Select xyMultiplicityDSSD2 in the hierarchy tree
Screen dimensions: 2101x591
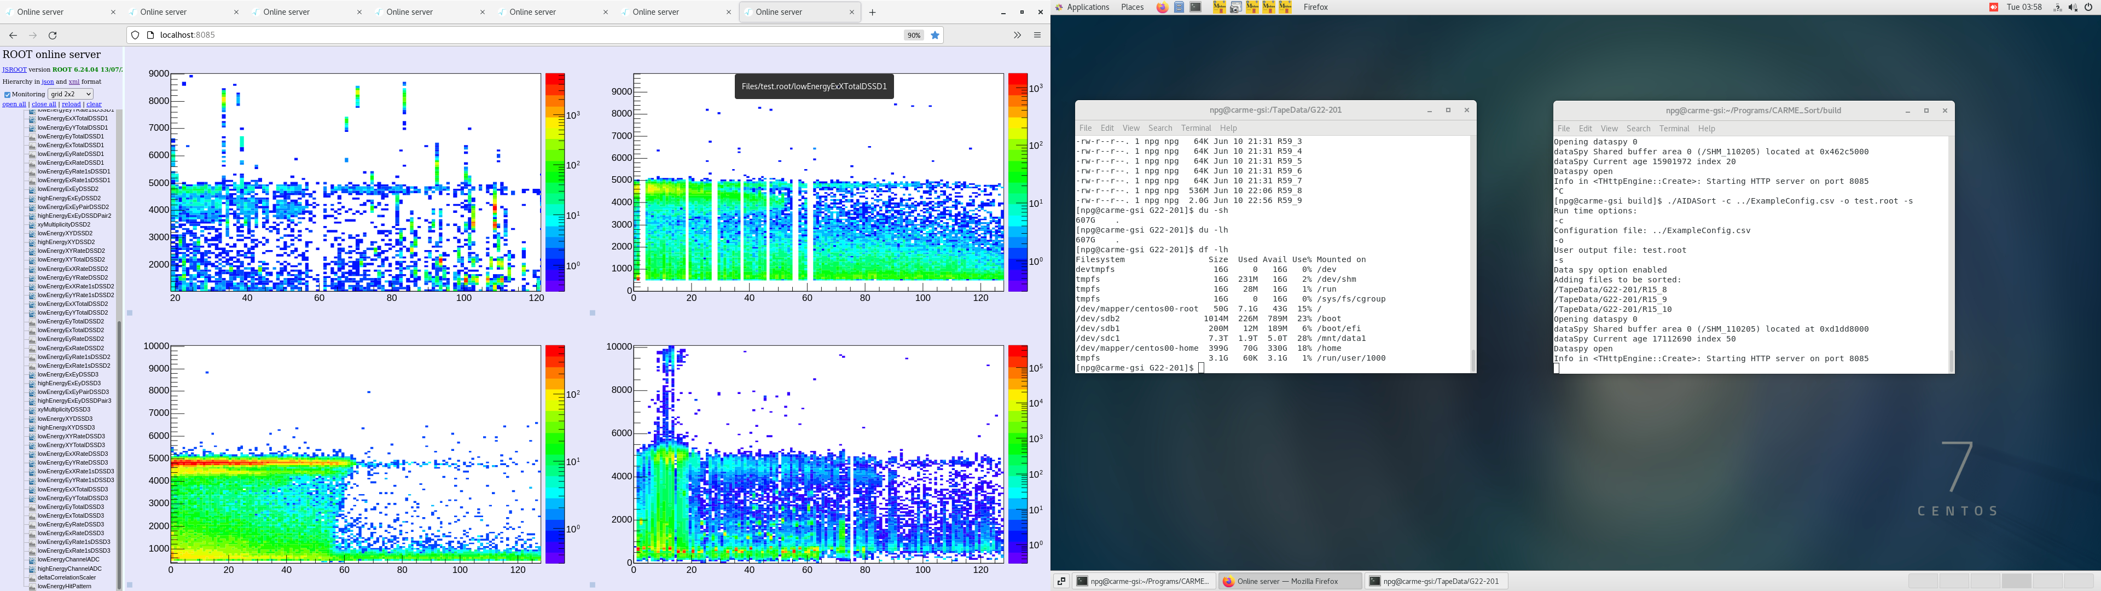tap(63, 224)
